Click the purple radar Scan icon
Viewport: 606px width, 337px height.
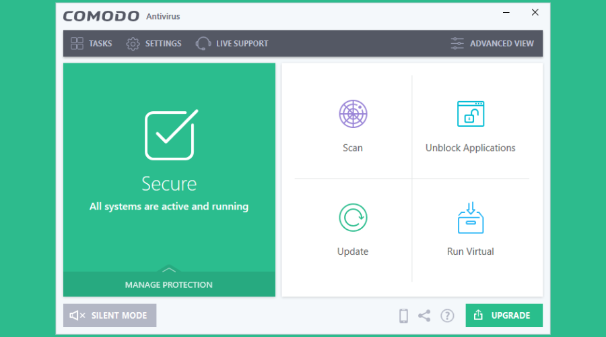(x=353, y=114)
